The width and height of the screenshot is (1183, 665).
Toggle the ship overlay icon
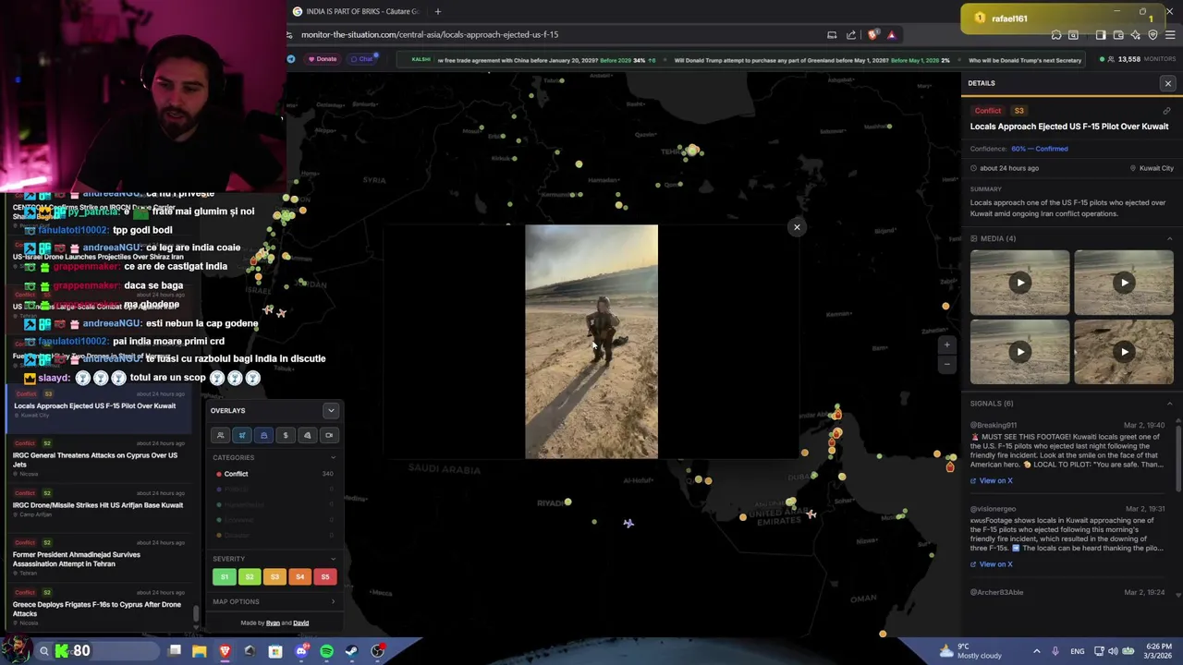coord(263,435)
